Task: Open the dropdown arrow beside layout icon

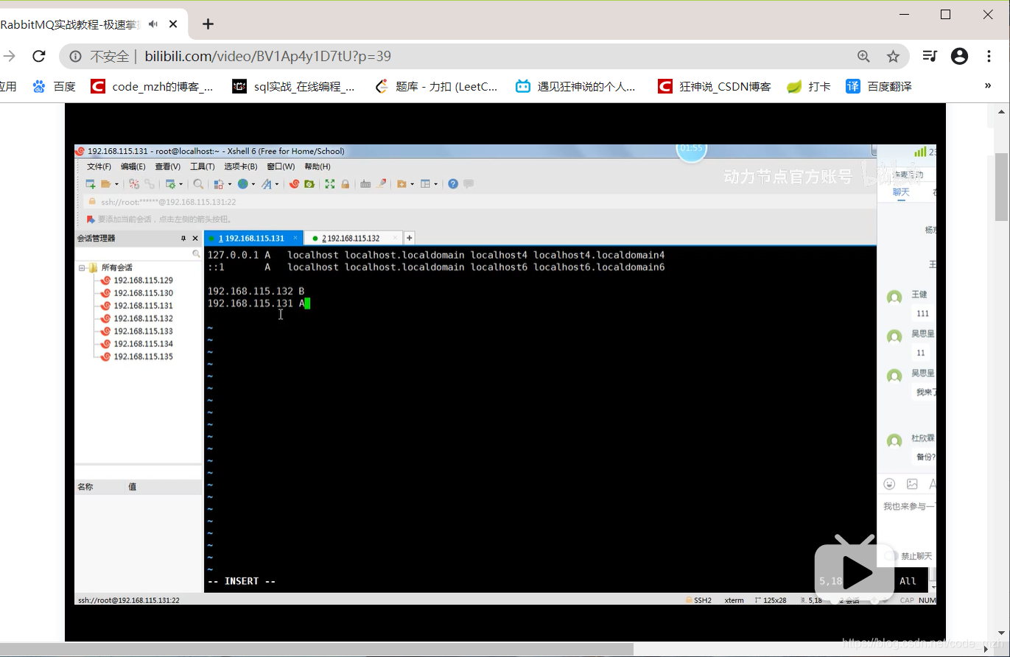Action: tap(435, 184)
